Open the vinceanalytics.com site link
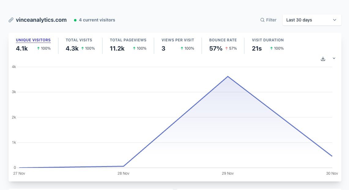Viewport: 349px width, 190px height. 41,20
